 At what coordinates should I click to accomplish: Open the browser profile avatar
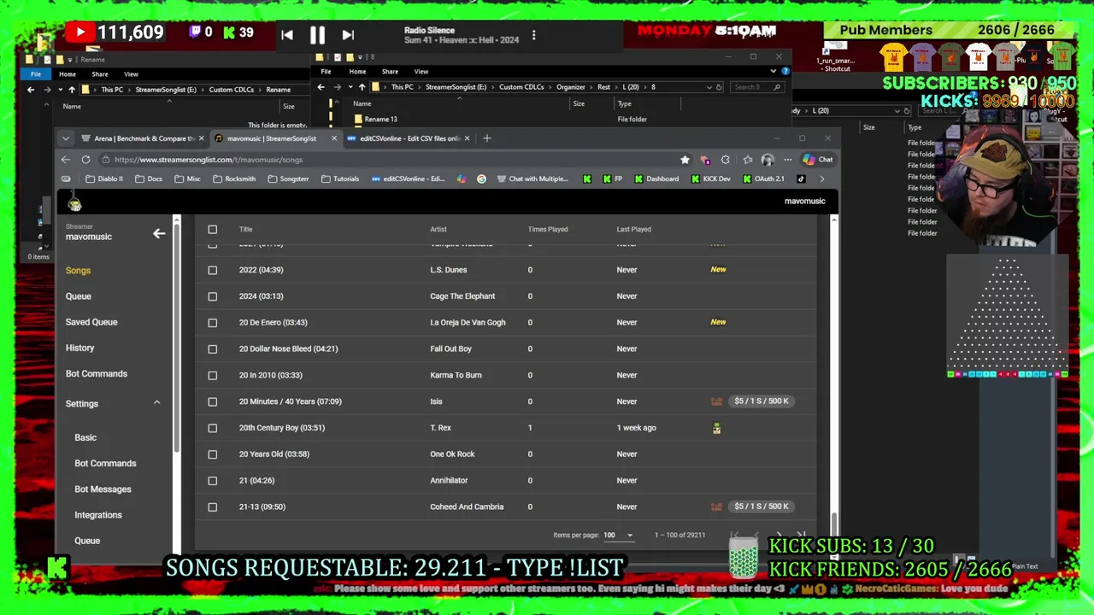point(768,160)
